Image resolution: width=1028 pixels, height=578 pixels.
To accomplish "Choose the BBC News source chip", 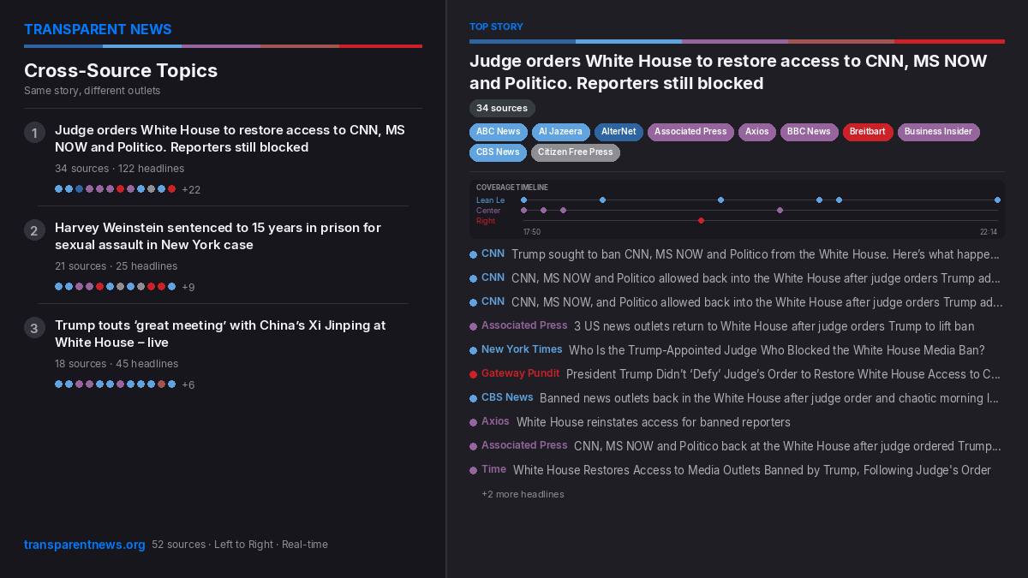I will point(809,132).
